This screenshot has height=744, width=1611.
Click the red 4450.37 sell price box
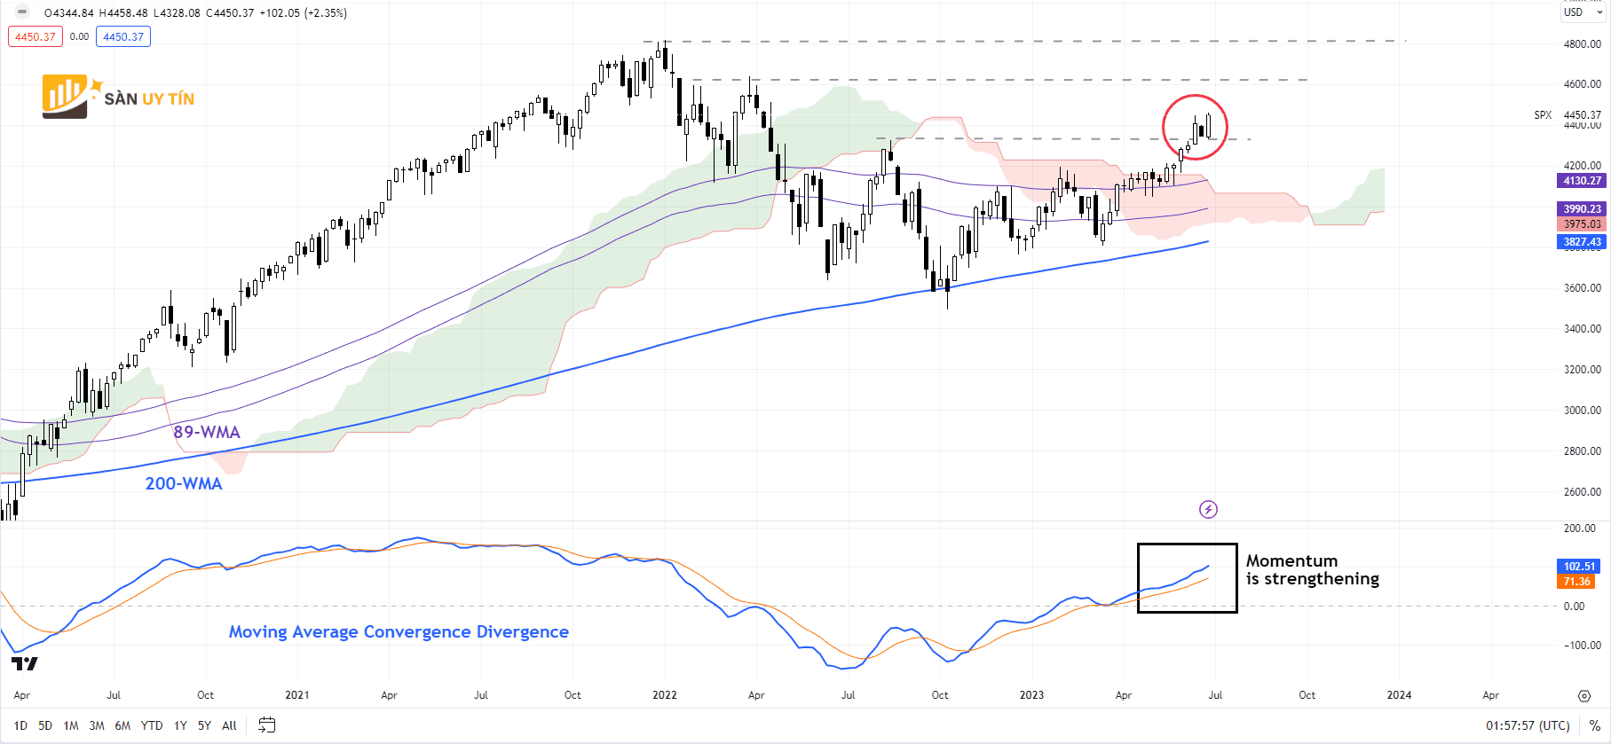click(x=36, y=36)
